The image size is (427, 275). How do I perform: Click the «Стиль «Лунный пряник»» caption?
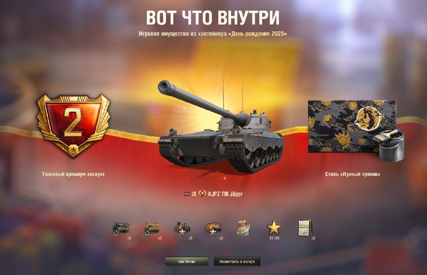(x=353, y=174)
